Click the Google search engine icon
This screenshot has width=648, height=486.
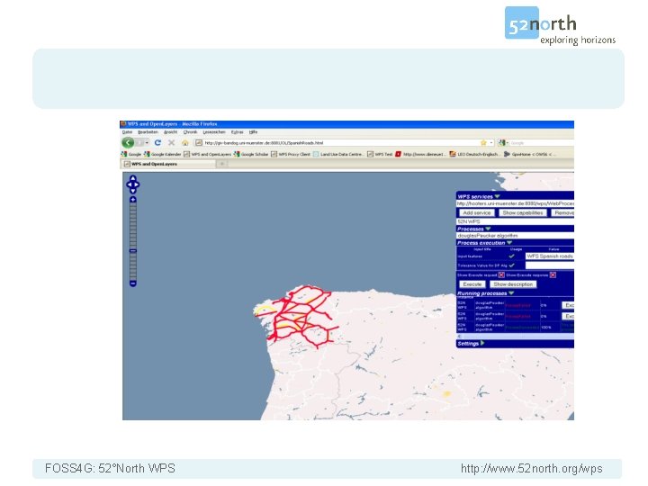(x=501, y=142)
